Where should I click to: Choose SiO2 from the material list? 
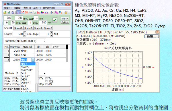(23, 86)
